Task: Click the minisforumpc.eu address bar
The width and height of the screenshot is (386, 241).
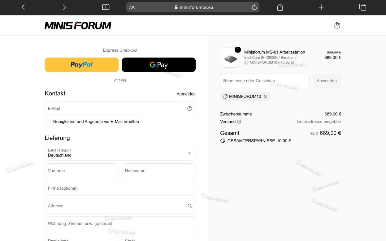Action: [193, 7]
